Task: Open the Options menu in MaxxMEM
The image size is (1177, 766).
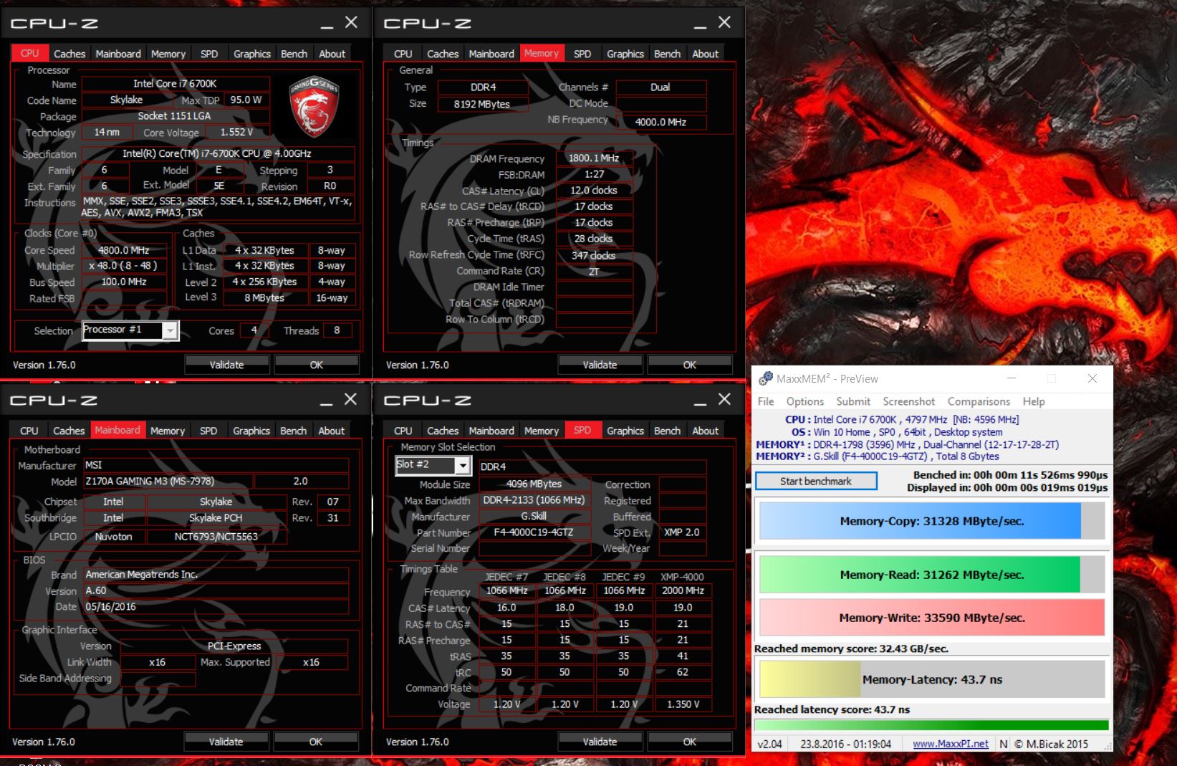Action: (805, 401)
